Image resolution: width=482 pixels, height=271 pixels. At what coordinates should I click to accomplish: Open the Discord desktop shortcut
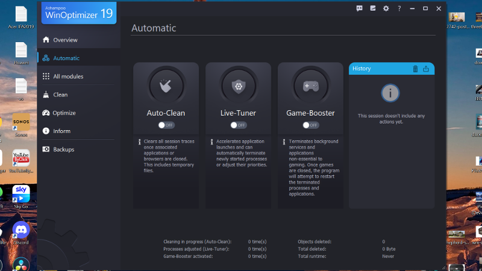pos(21,233)
